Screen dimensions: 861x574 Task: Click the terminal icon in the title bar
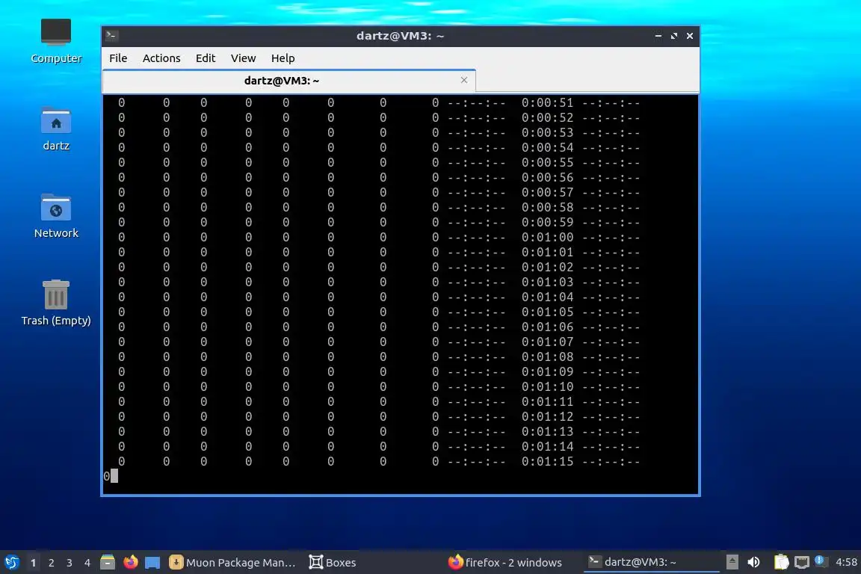click(111, 36)
